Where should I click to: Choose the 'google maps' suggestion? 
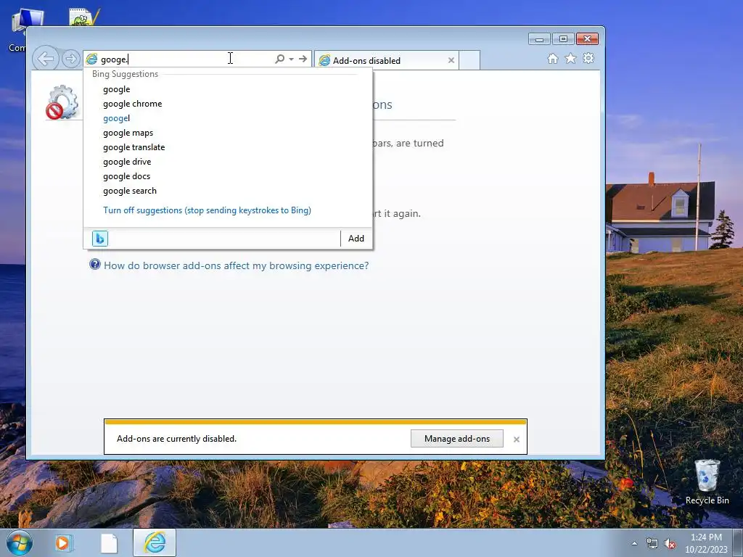coord(228,133)
